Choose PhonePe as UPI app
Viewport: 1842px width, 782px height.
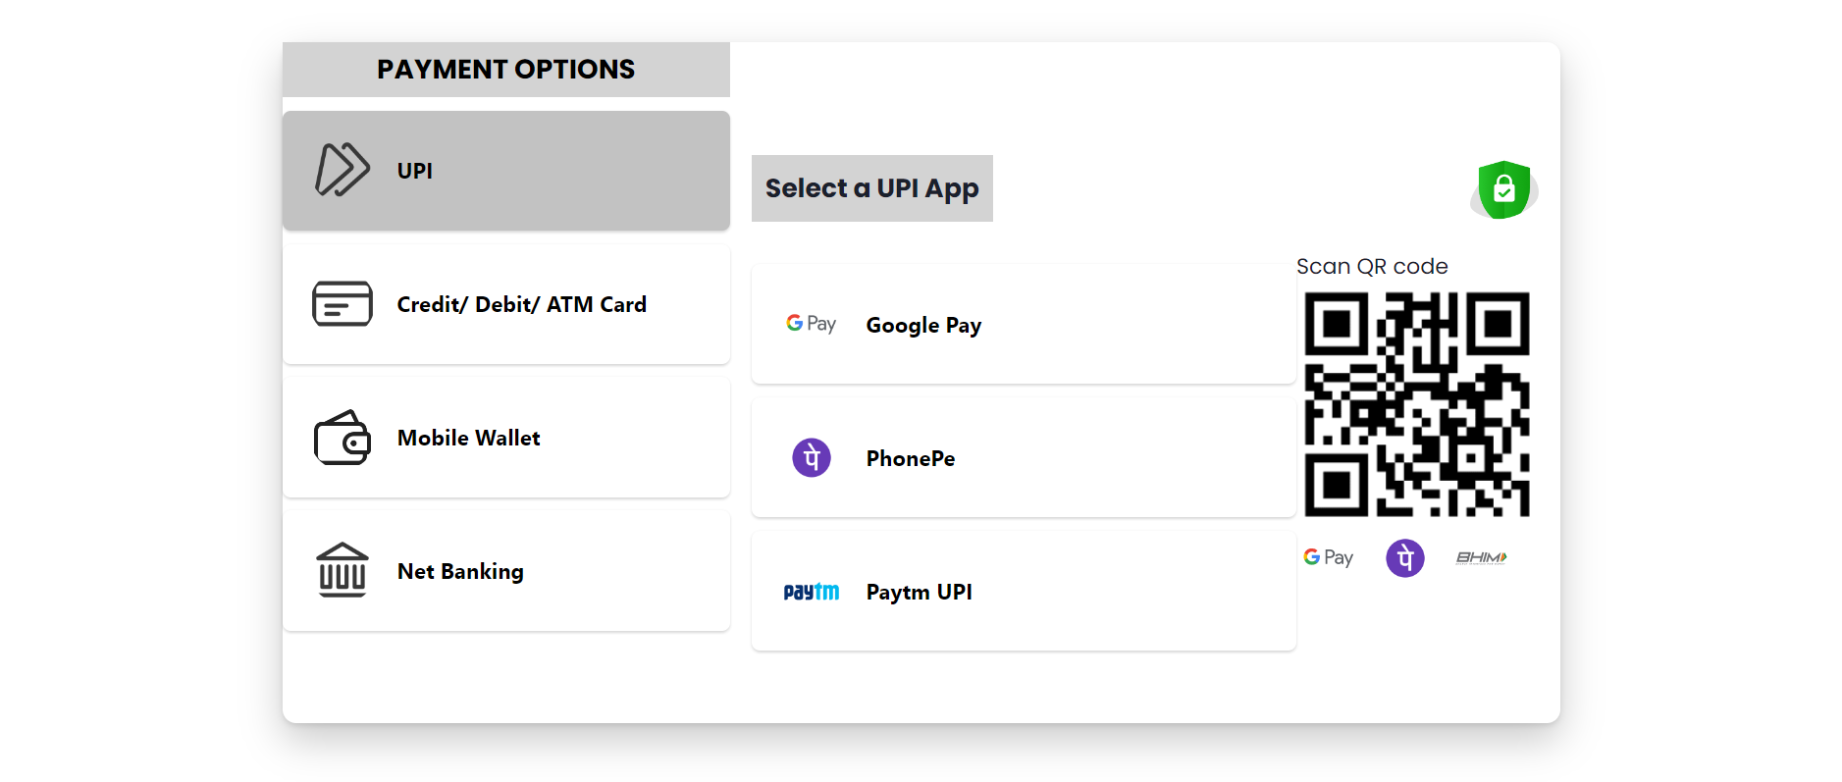coord(1024,457)
